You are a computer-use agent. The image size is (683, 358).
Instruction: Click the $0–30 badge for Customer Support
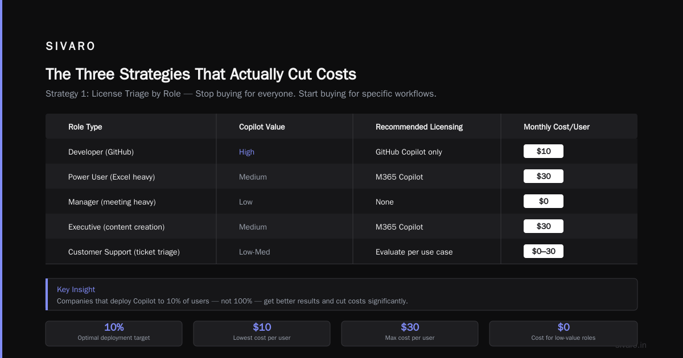pyautogui.click(x=544, y=251)
